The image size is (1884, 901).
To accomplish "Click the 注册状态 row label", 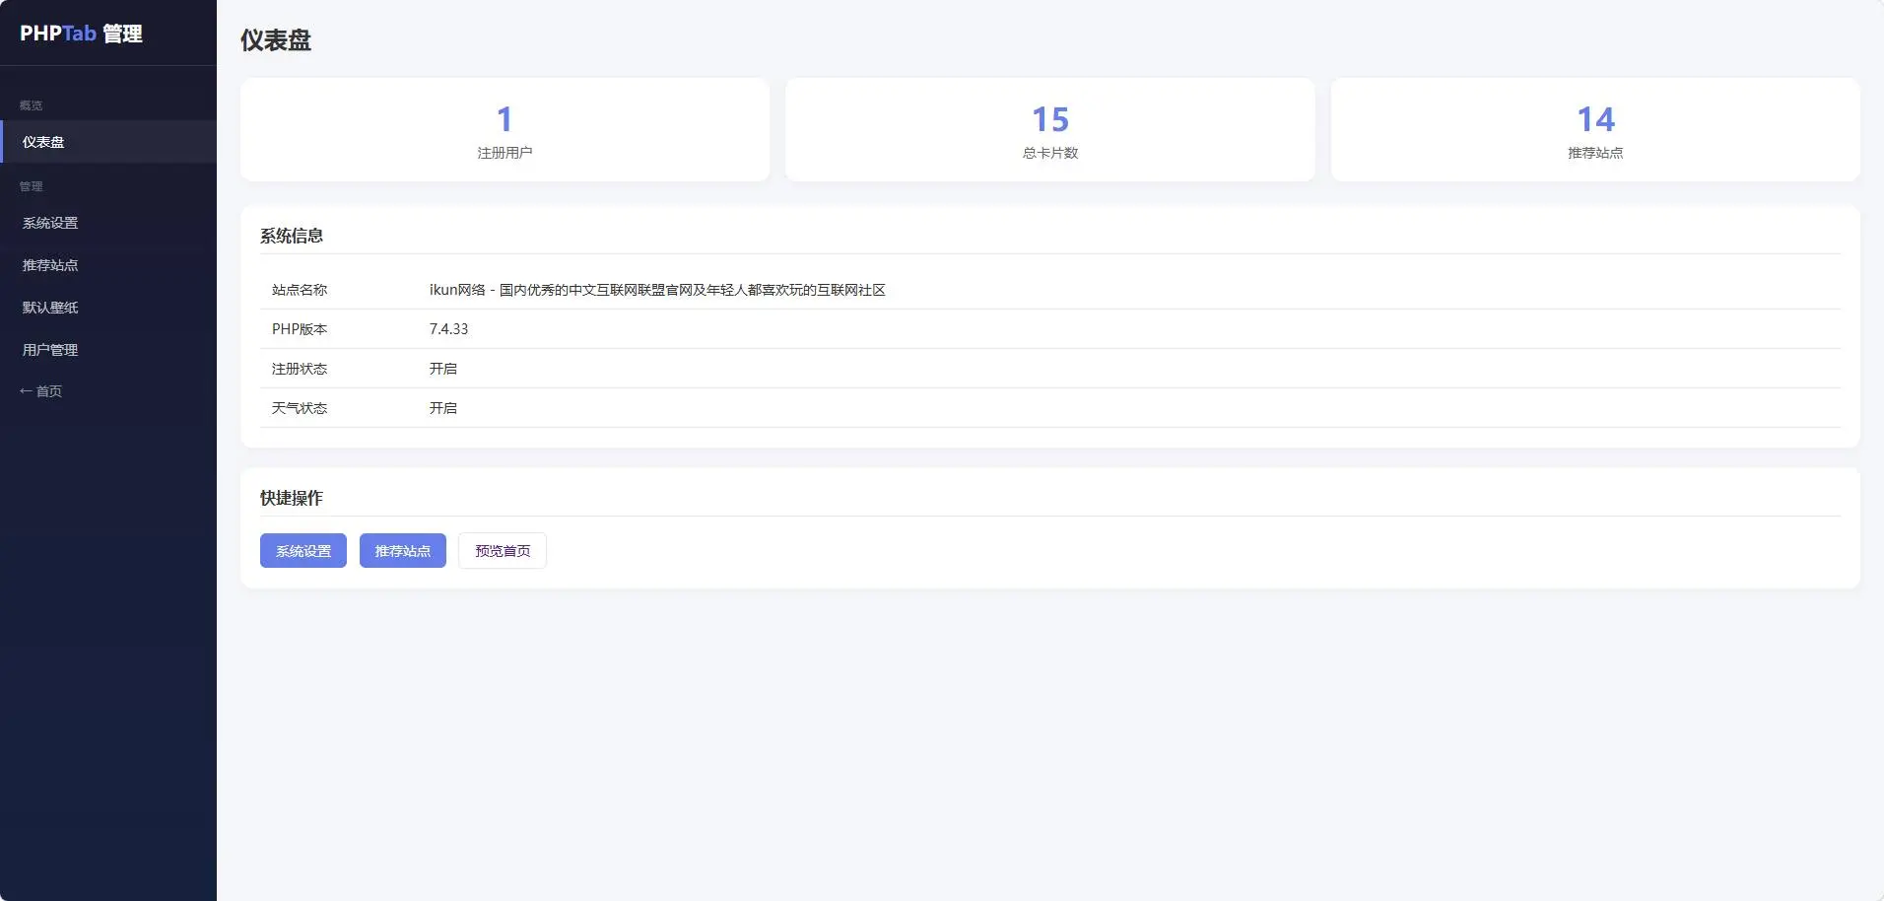I will 300,369.
